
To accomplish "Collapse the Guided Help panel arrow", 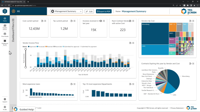I will pos(12,108).
